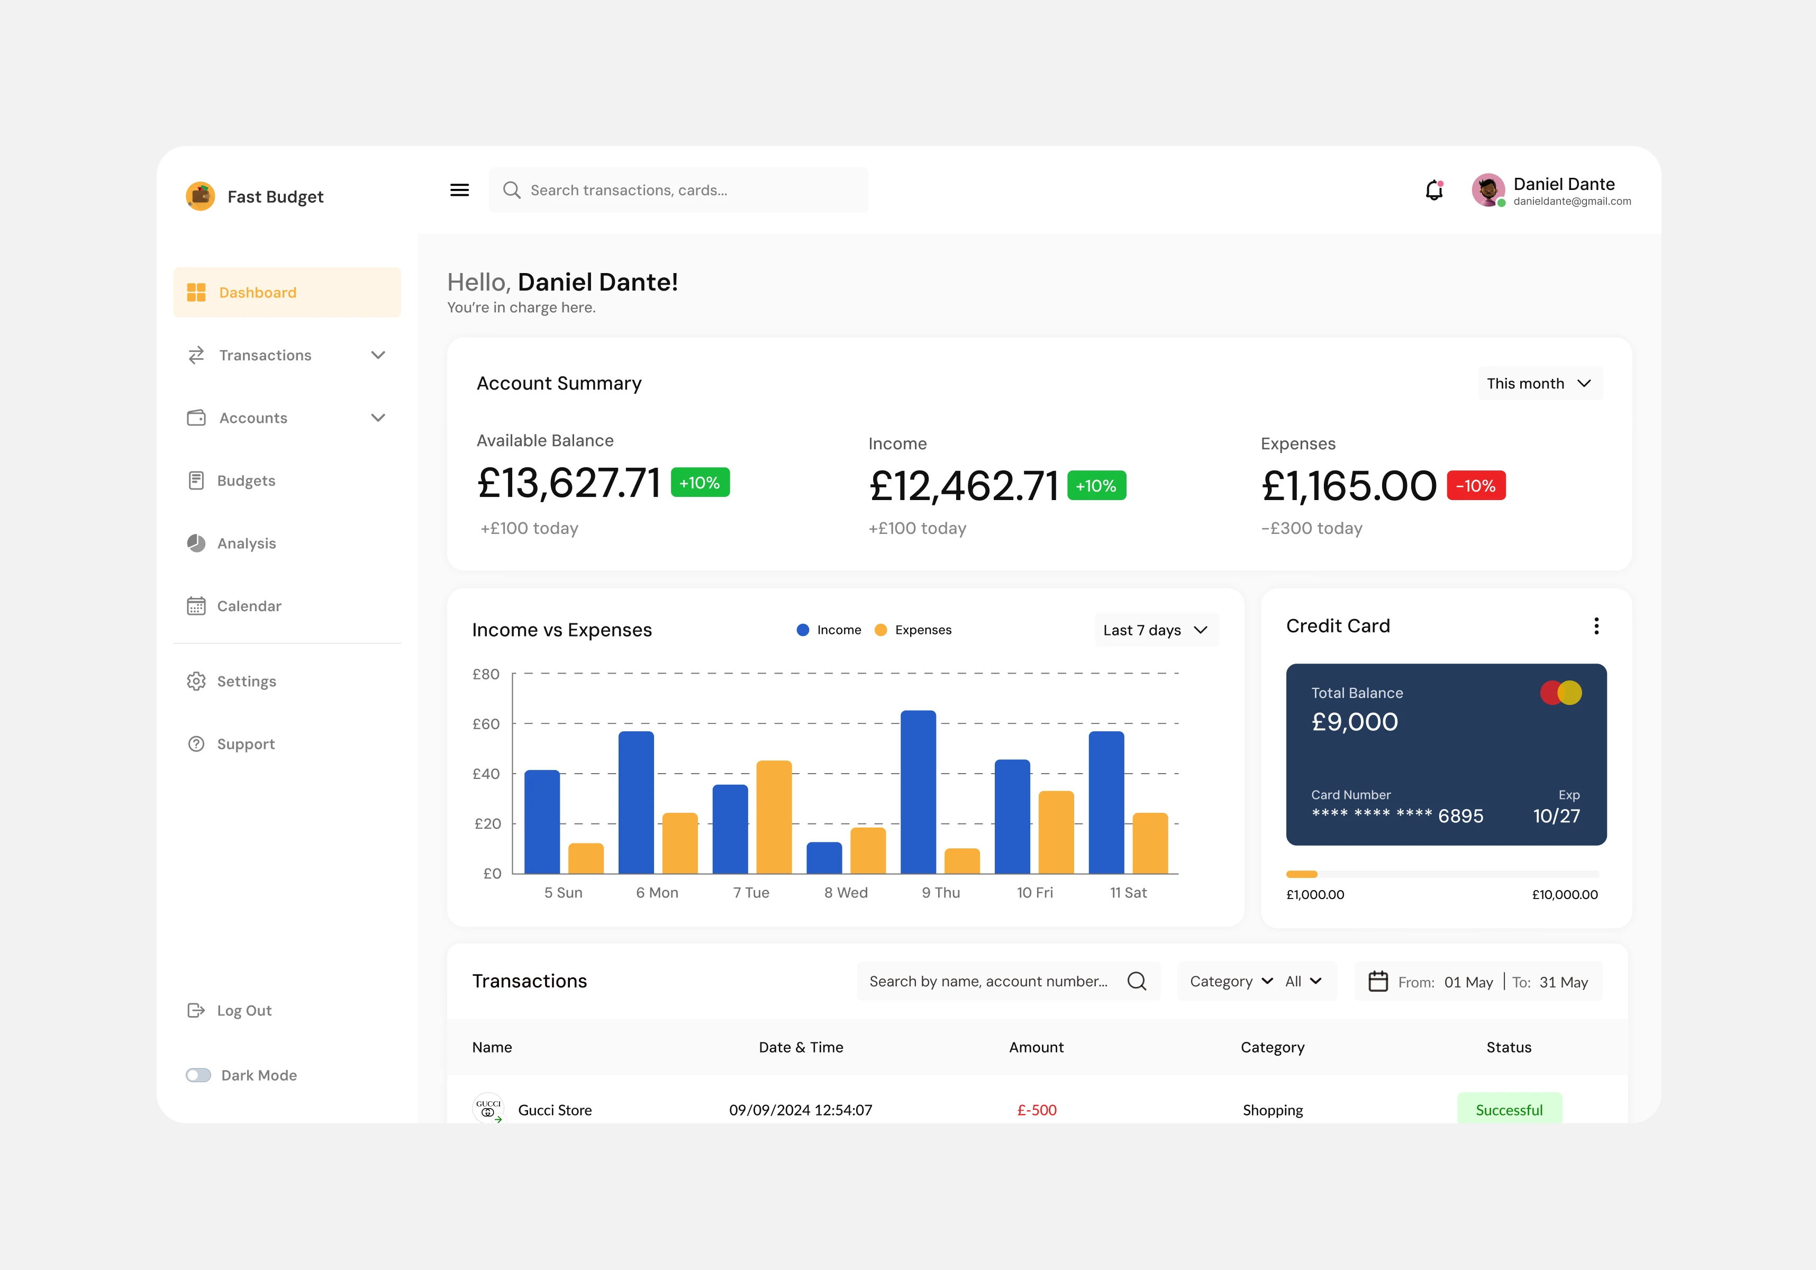Image resolution: width=1816 pixels, height=1270 pixels.
Task: Go to Analysis in the sidebar
Action: point(246,543)
